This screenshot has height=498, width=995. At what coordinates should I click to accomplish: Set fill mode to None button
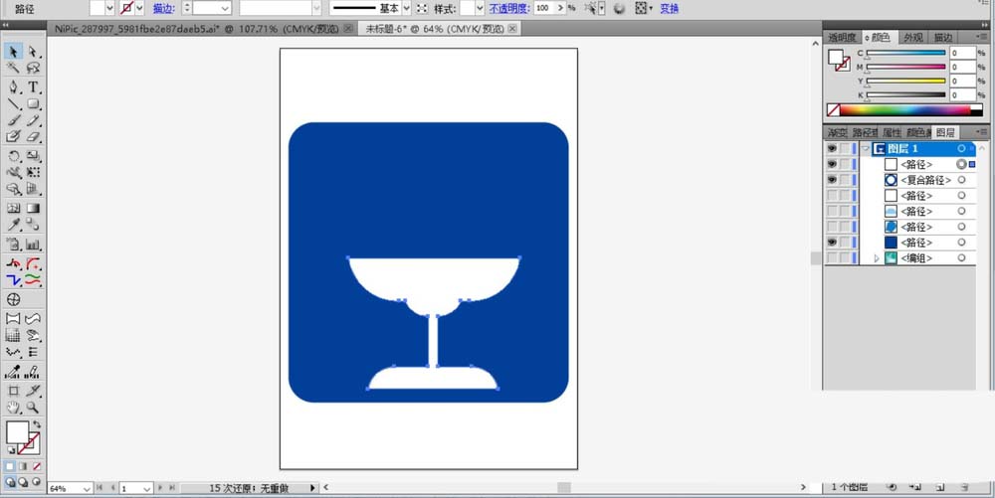coord(37,466)
